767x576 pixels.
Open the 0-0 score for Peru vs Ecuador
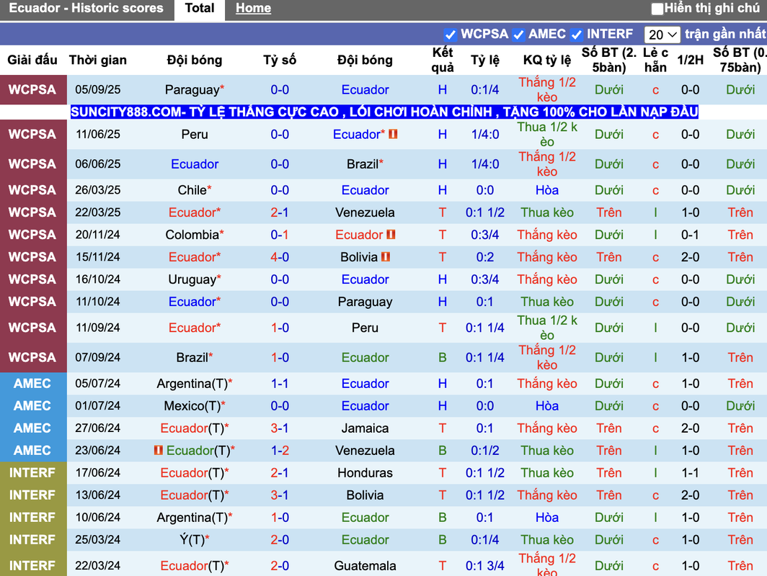[x=280, y=135]
